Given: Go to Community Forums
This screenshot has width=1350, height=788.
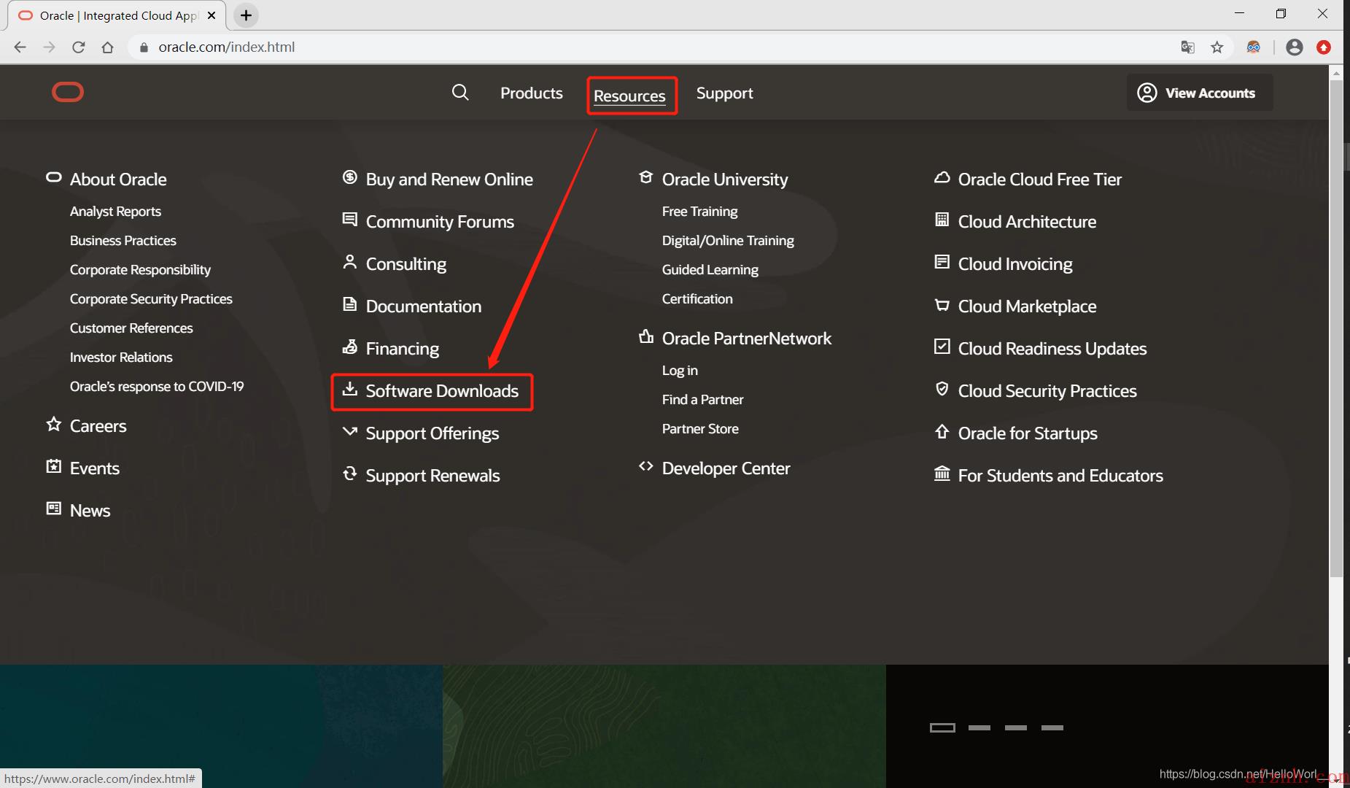Looking at the screenshot, I should [440, 222].
